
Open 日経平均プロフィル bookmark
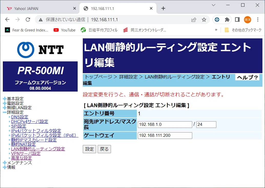tap(99, 30)
